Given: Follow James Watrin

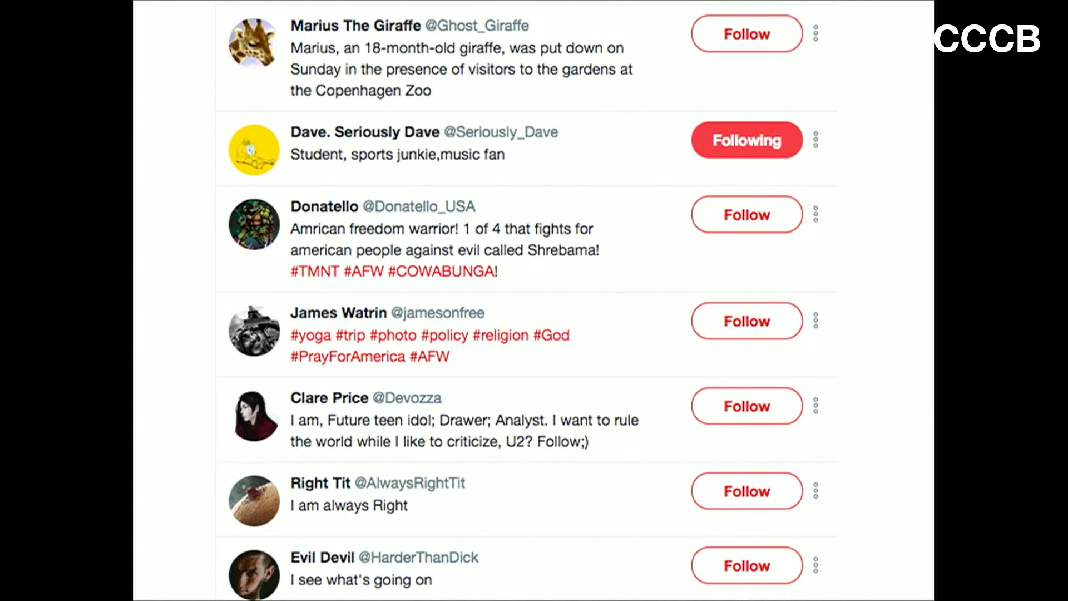Looking at the screenshot, I should point(746,321).
